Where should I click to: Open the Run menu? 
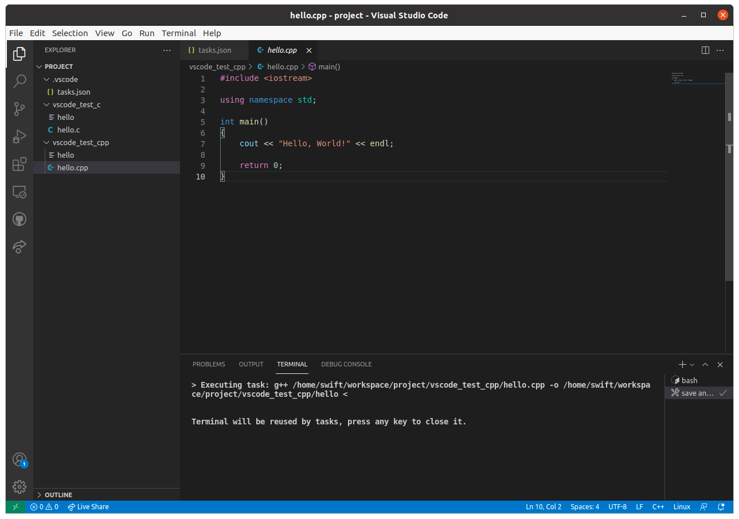pyautogui.click(x=147, y=33)
